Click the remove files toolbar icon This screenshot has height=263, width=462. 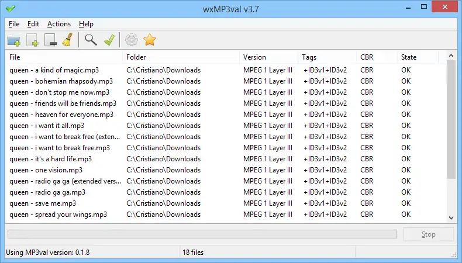[x=50, y=40]
